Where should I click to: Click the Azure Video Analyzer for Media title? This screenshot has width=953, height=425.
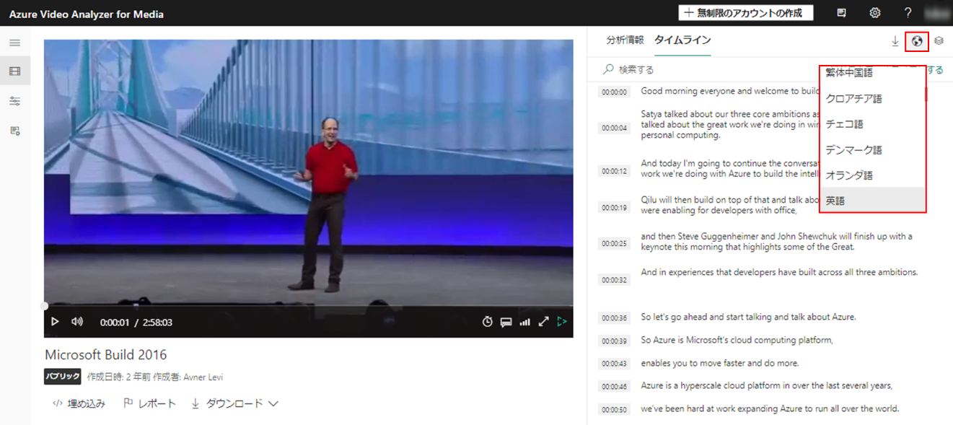click(87, 14)
